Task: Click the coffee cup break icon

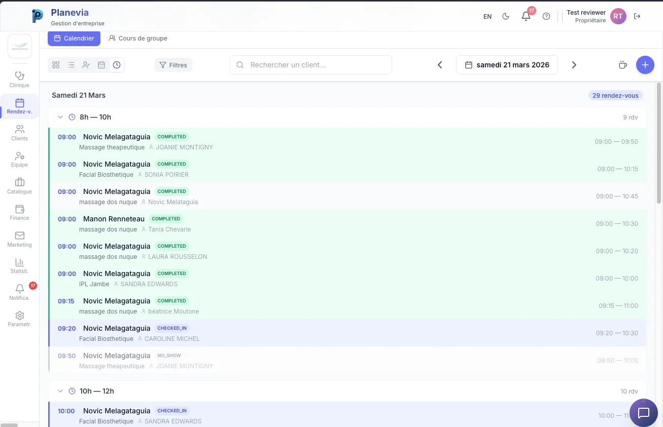Action: click(623, 65)
